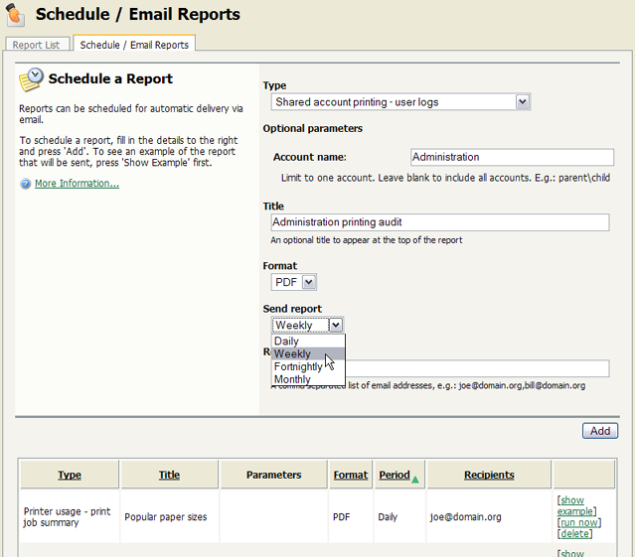
Task: Choose Daily from the dropdown list
Action: coord(308,341)
